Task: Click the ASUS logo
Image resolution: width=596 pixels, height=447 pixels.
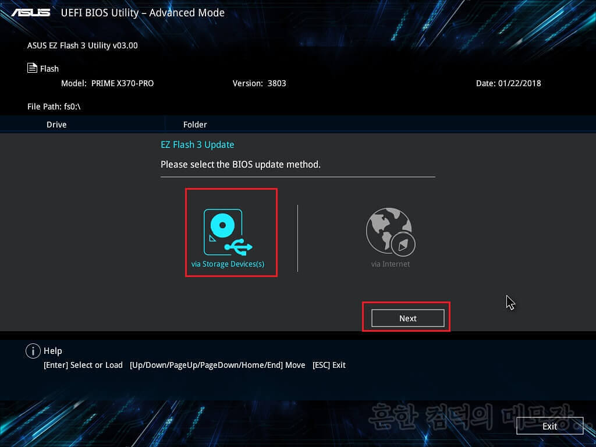Action: (31, 13)
